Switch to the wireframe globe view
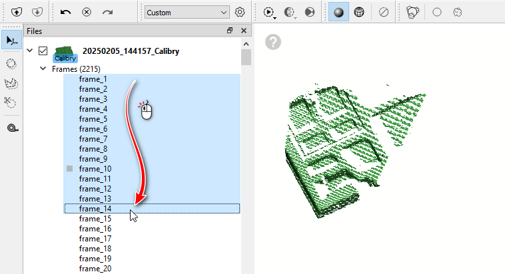 point(359,12)
